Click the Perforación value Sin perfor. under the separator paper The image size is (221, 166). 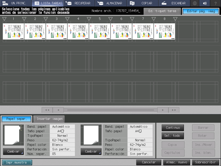click(62, 149)
